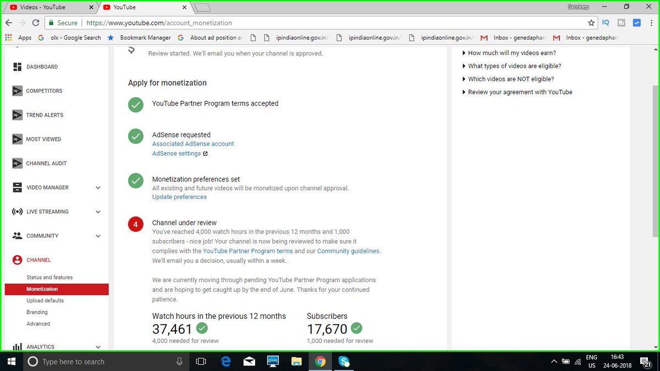Open File Explorer from the taskbar
660x371 pixels.
[x=296, y=361]
